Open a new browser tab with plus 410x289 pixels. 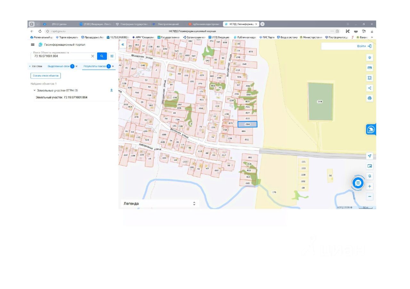click(262, 24)
